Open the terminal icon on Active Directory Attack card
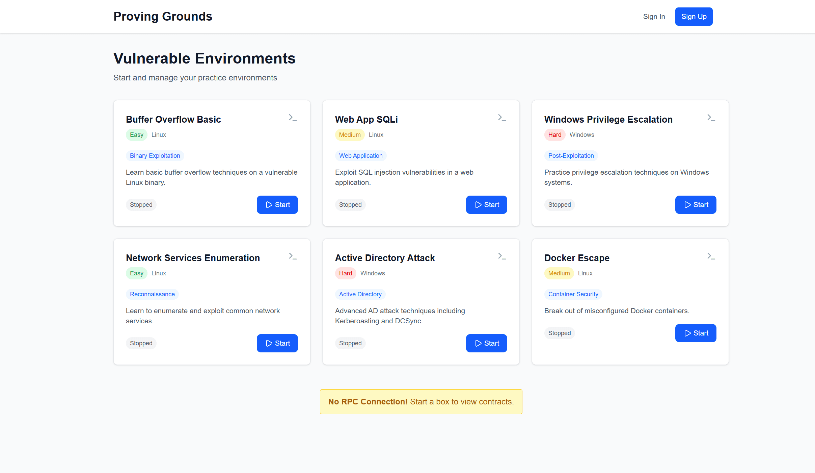 pos(502,256)
